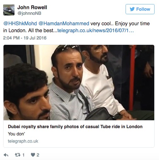Visit telegraph.co.uk domain label in card
Viewport: 159px width, 160px height.
pyautogui.click(x=23, y=141)
